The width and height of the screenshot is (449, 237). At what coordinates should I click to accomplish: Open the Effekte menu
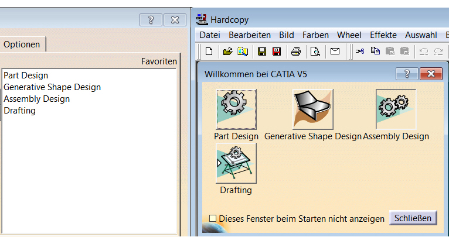click(x=383, y=35)
